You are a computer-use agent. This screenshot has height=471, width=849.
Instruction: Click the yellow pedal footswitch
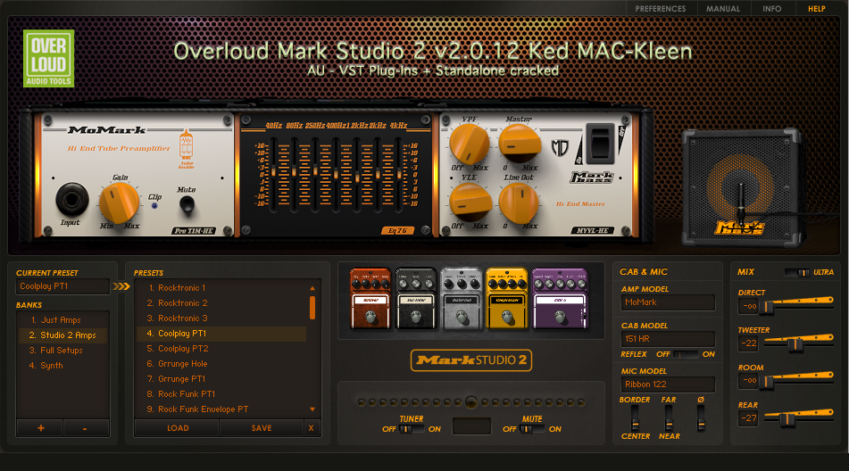507,318
